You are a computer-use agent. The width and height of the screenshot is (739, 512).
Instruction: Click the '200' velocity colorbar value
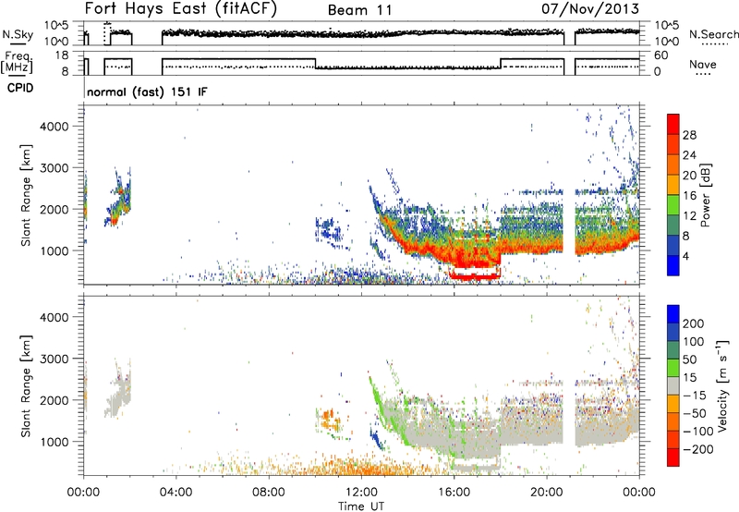pyautogui.click(x=694, y=323)
